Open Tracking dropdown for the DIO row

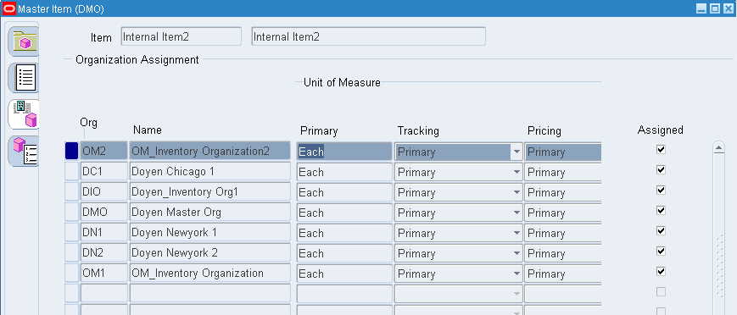(x=517, y=192)
